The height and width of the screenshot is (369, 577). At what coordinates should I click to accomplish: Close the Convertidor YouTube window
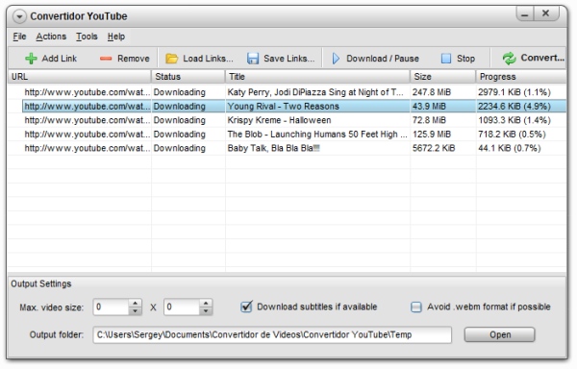[545, 13]
